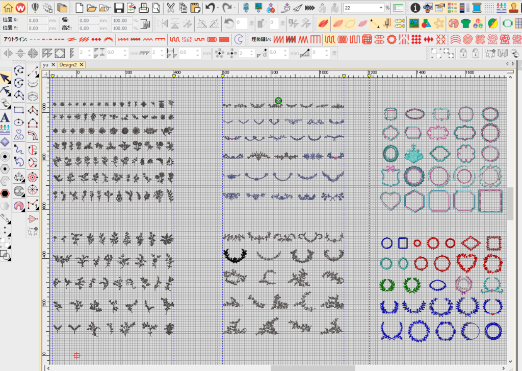Switch to the yu design tab
Screen dimensions: 522x371
click(x=46, y=65)
